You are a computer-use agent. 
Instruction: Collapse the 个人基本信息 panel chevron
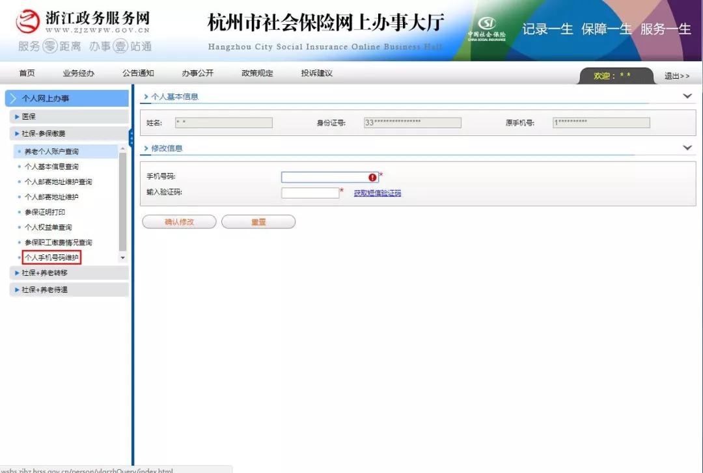click(687, 96)
